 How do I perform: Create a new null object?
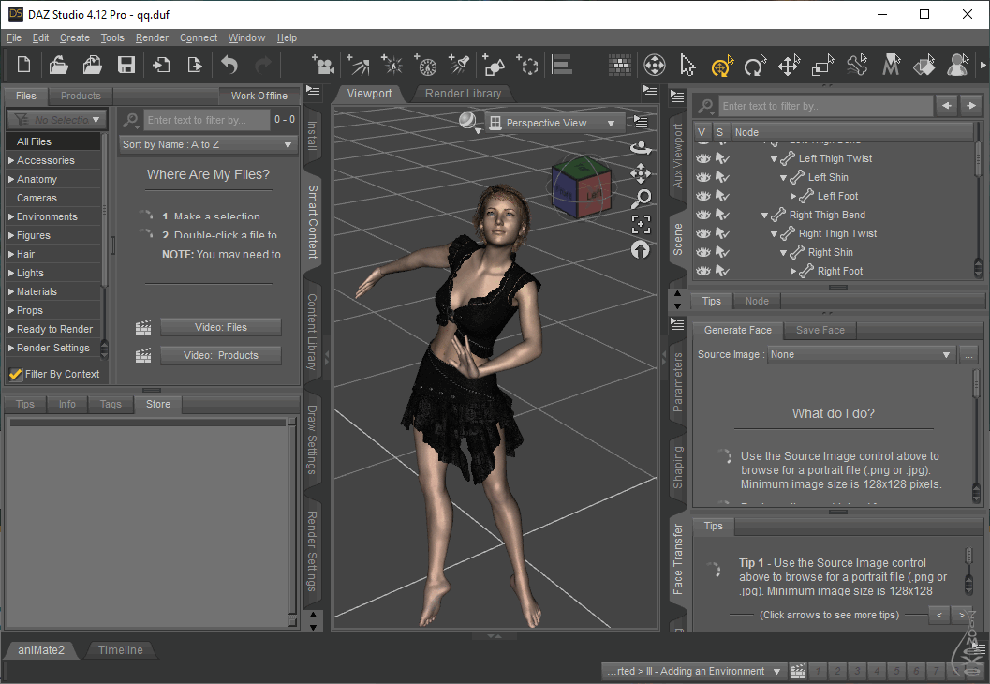coord(528,65)
